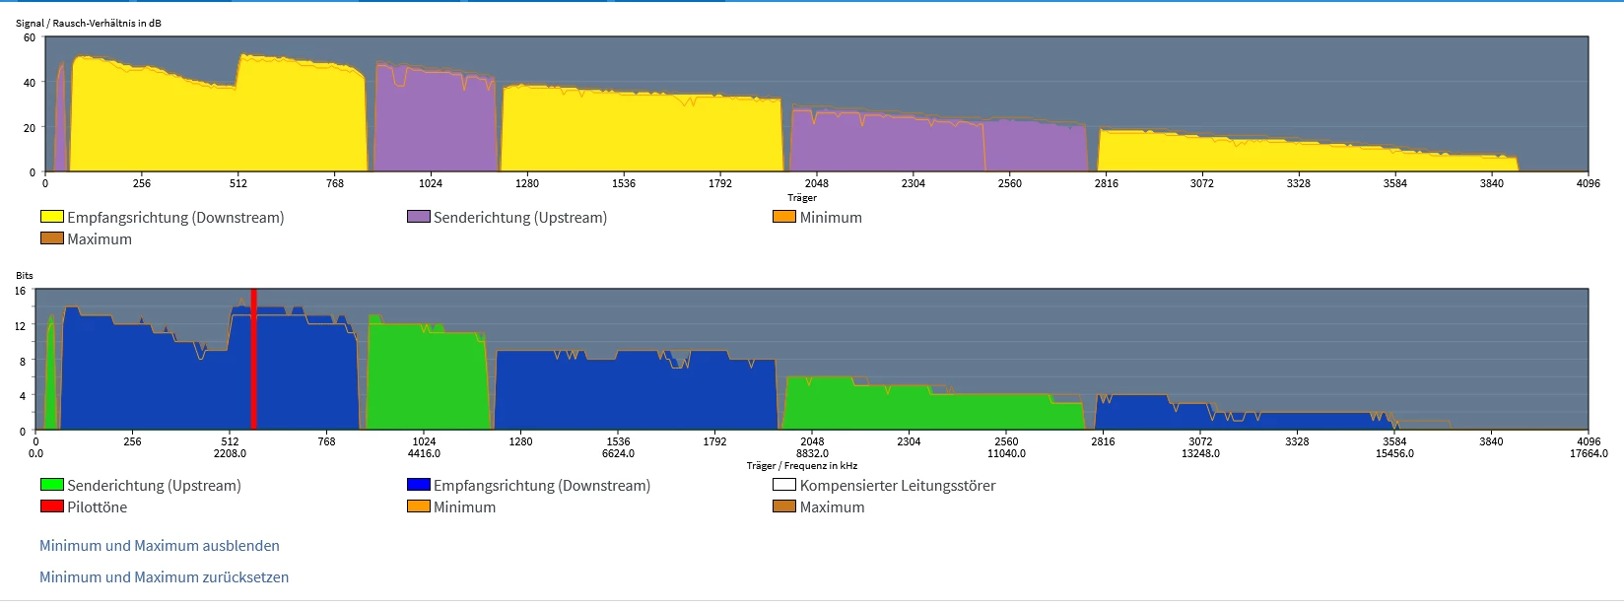The height and width of the screenshot is (607, 1624).
Task: Click the white Kompensierter Leitungsstörer legend swatch
Action: 783,485
